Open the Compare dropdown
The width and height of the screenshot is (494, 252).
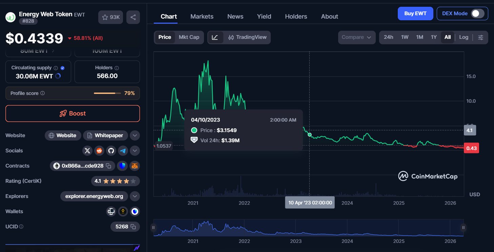point(356,37)
